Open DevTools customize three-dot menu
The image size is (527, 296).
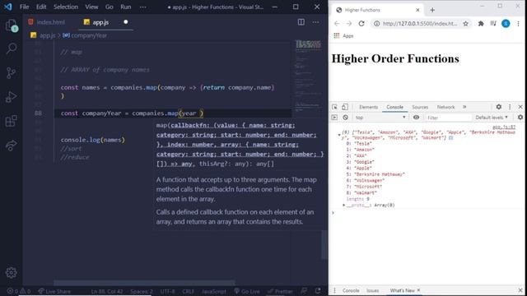coord(510,107)
